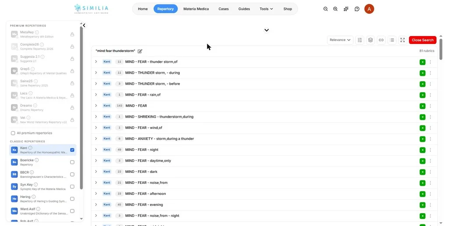The width and height of the screenshot is (449, 226).
Task: Open options menu for MIND - FEAR - wind,of
Action: (430, 128)
